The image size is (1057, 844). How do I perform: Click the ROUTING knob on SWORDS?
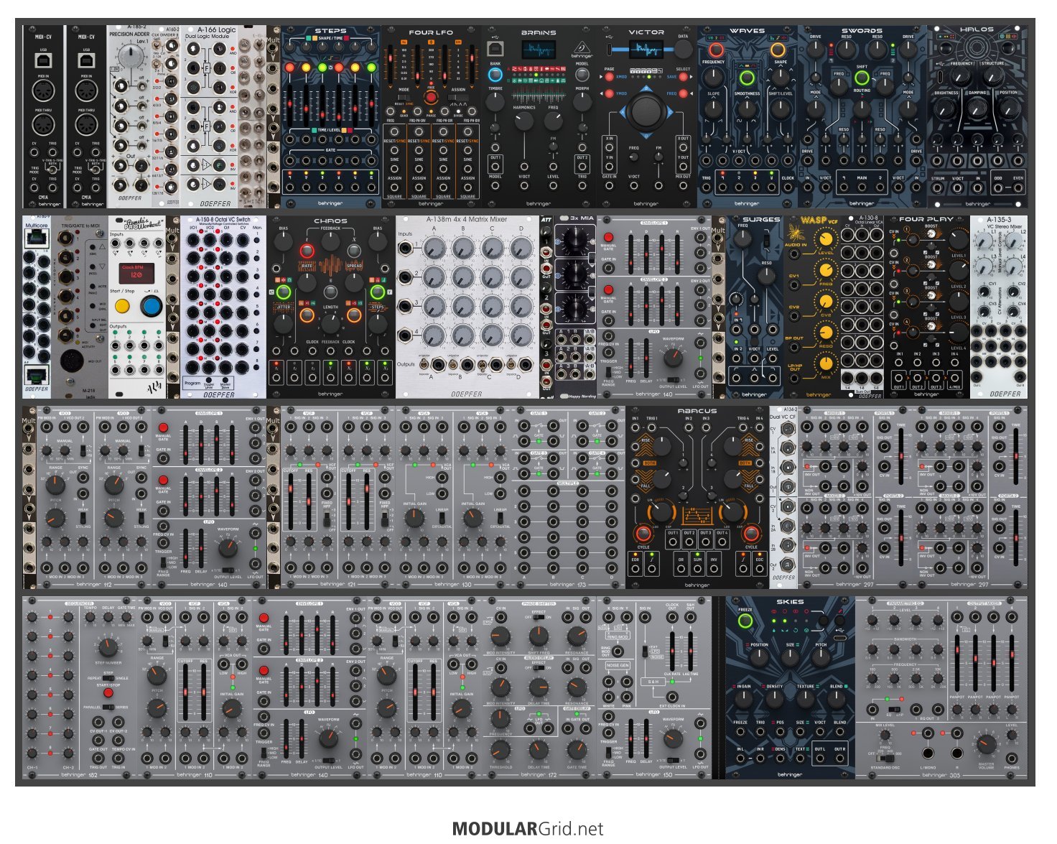862,108
